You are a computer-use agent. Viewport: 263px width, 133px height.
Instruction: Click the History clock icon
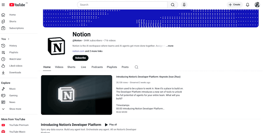click(x=3, y=46)
